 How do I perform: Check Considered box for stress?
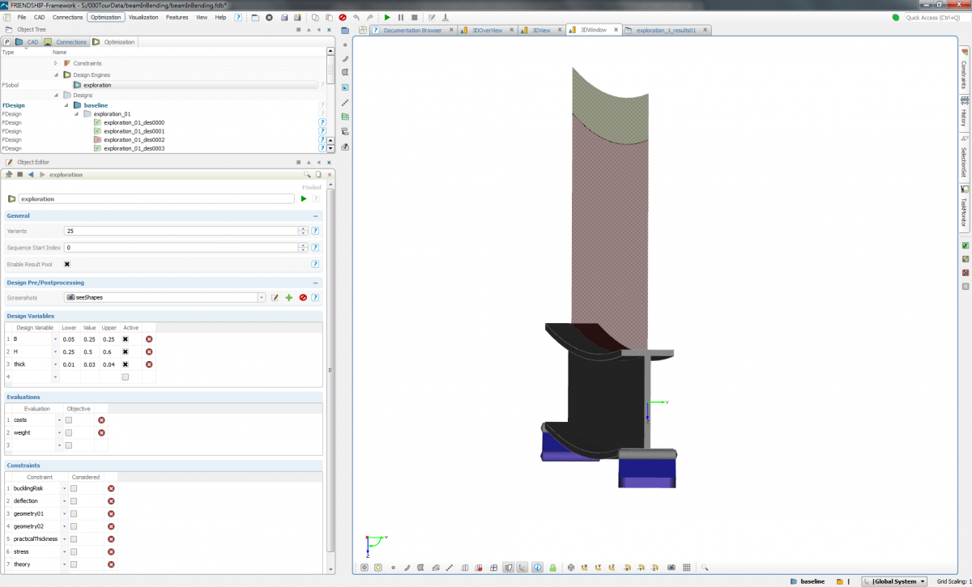point(74,551)
